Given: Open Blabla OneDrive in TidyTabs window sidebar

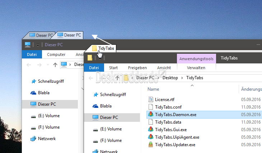Looking at the screenshot, I should pos(106,106).
